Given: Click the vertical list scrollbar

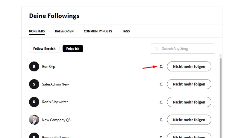Looking at the screenshot, I should click(221, 96).
